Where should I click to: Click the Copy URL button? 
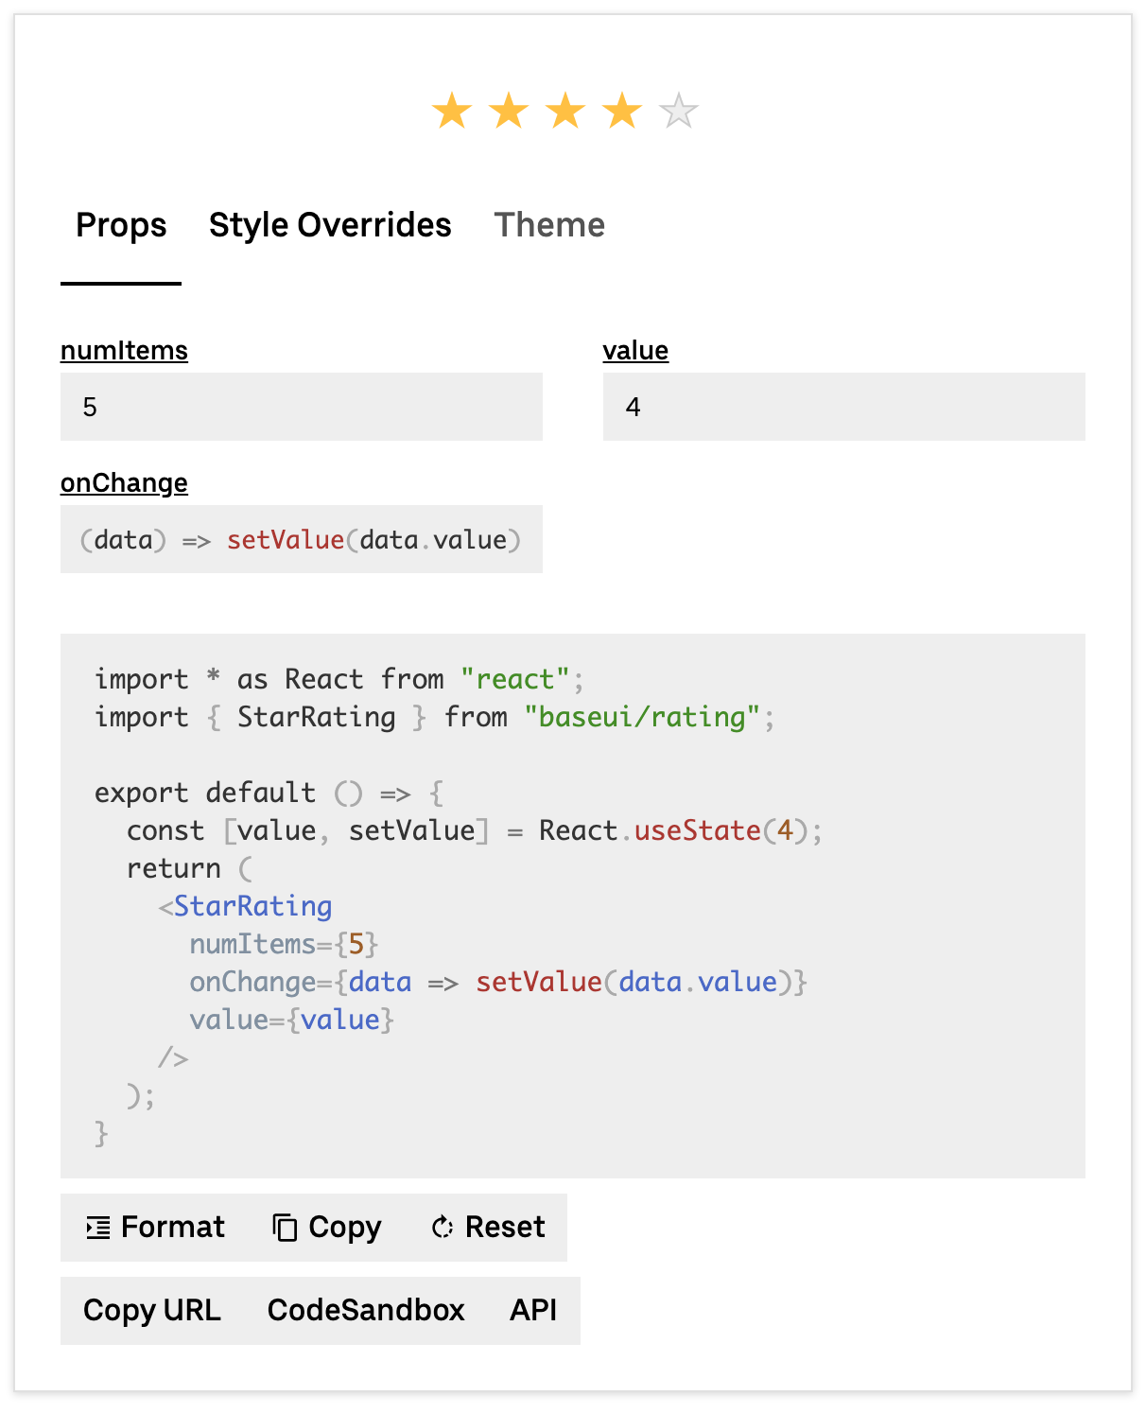pos(152,1311)
